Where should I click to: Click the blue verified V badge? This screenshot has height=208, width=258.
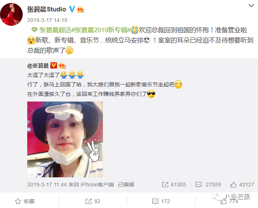(x=72, y=9)
